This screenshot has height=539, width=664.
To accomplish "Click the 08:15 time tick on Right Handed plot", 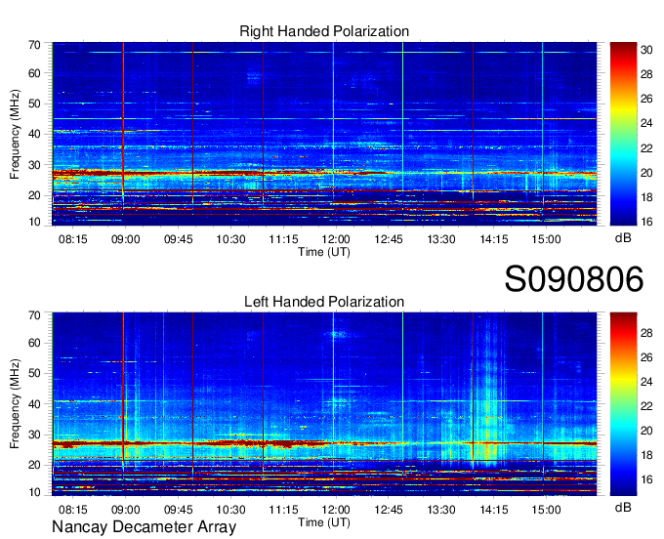I will tap(73, 239).
